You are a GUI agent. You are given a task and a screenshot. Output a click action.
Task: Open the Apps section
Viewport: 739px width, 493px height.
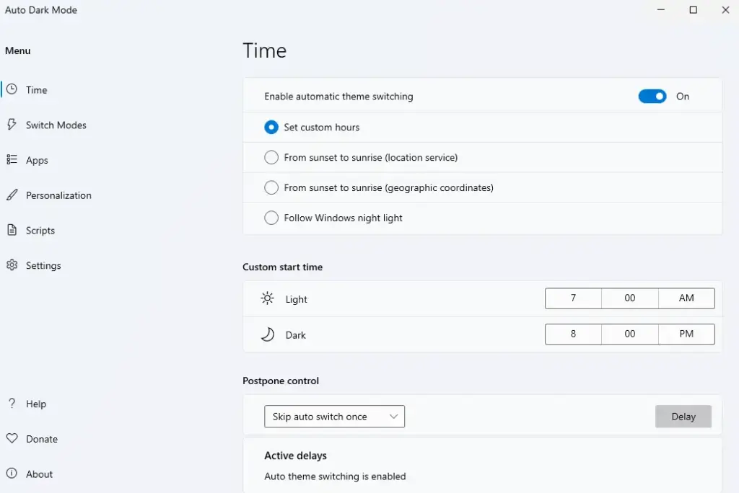click(x=37, y=160)
